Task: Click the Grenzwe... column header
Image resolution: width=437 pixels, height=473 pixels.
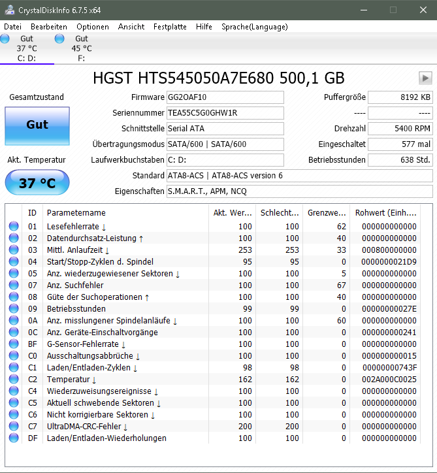Action: [327, 213]
